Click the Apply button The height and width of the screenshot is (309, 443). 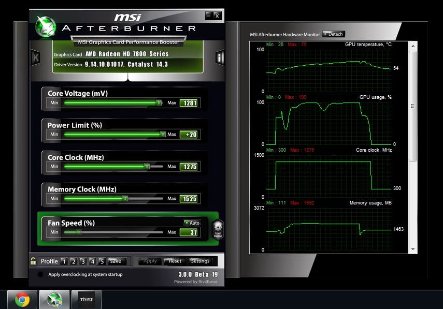(150, 261)
